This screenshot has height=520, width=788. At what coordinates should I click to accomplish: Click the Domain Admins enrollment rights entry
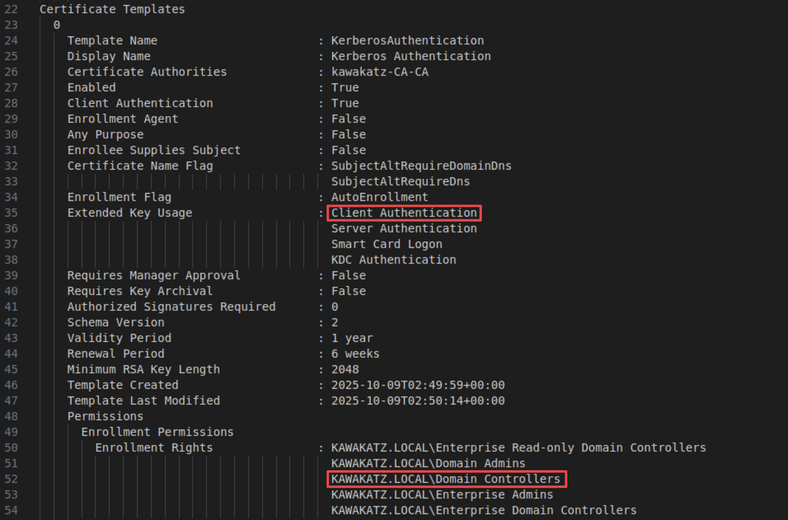[x=428, y=464]
